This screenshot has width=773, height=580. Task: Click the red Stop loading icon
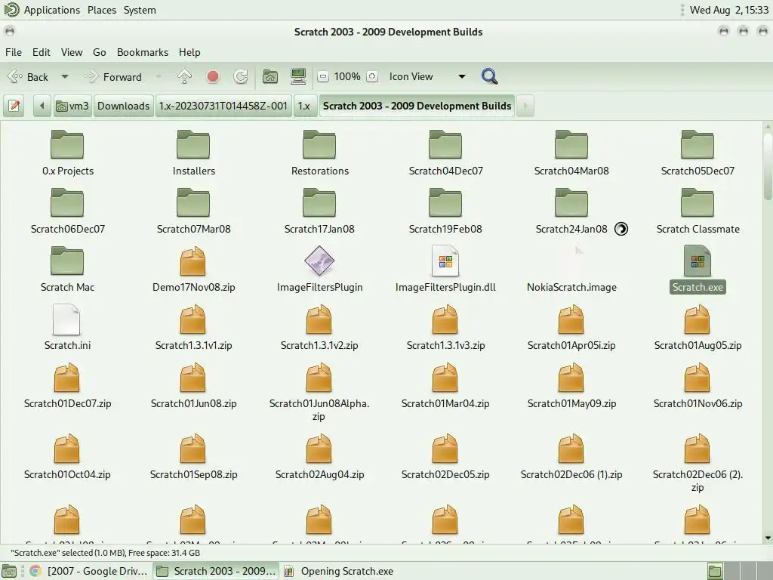(213, 76)
